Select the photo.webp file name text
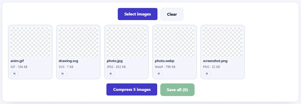Viewport: 301px width, 104px height. click(164, 61)
